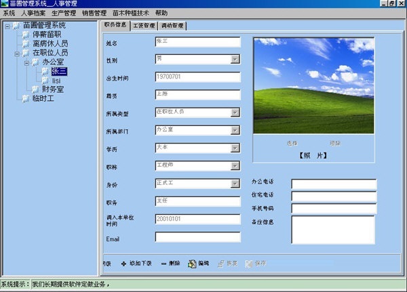Click the 保存 save icon
The width and height of the screenshot is (407, 292).
tap(249, 264)
